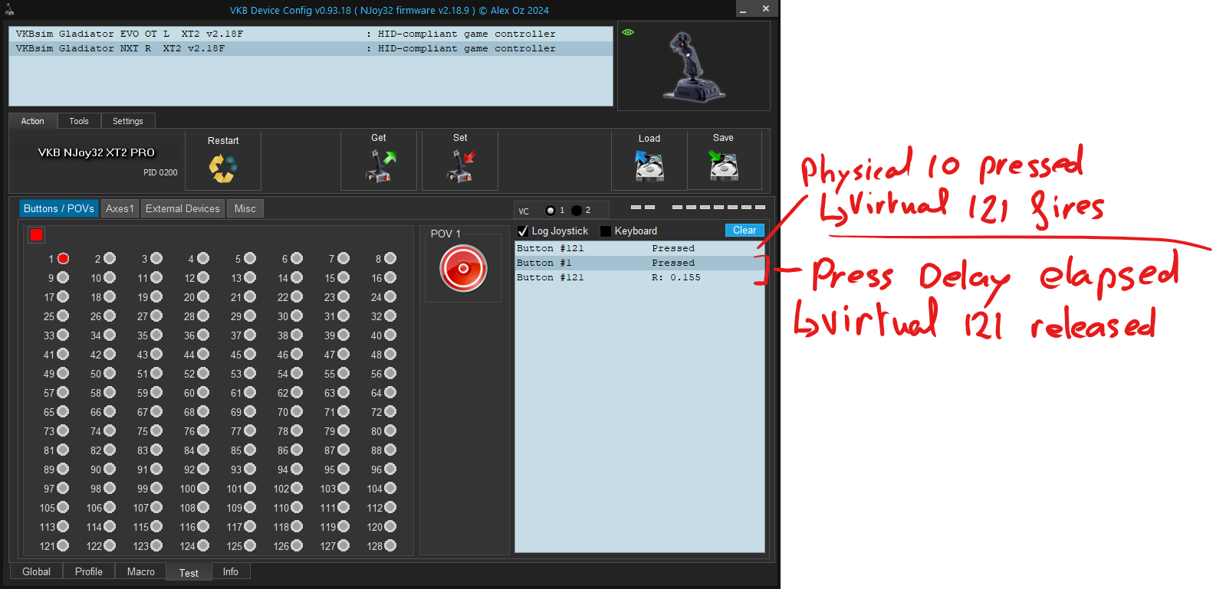Select log entry Button #1 Pressed
Image resolution: width=1213 pixels, height=589 pixels.
pyautogui.click(x=639, y=263)
